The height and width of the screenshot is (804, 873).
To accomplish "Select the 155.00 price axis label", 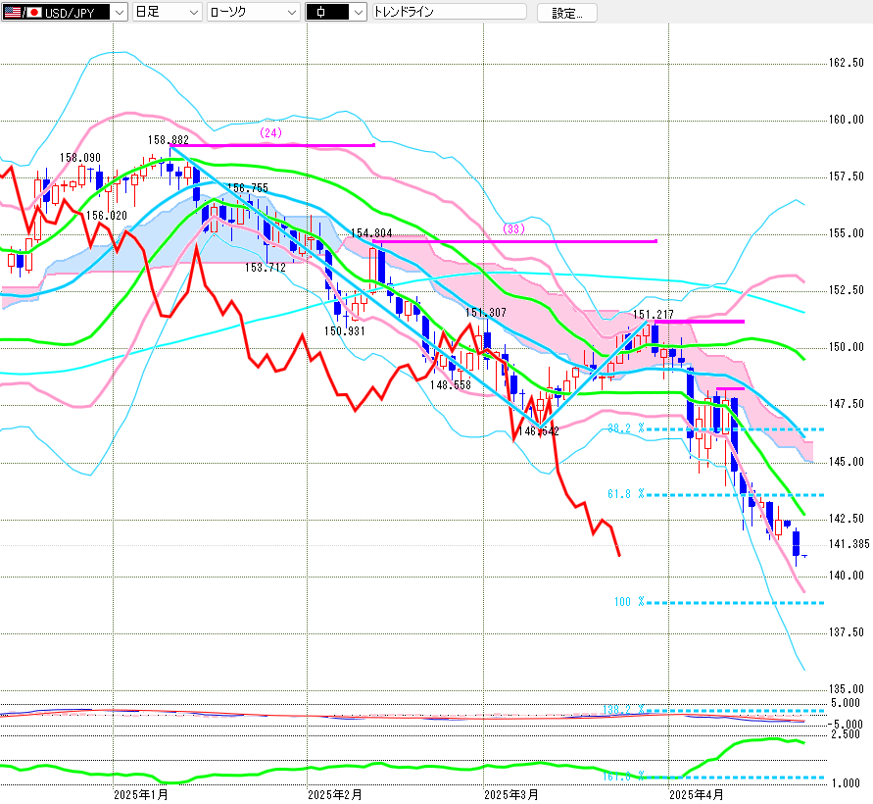I will (x=847, y=233).
